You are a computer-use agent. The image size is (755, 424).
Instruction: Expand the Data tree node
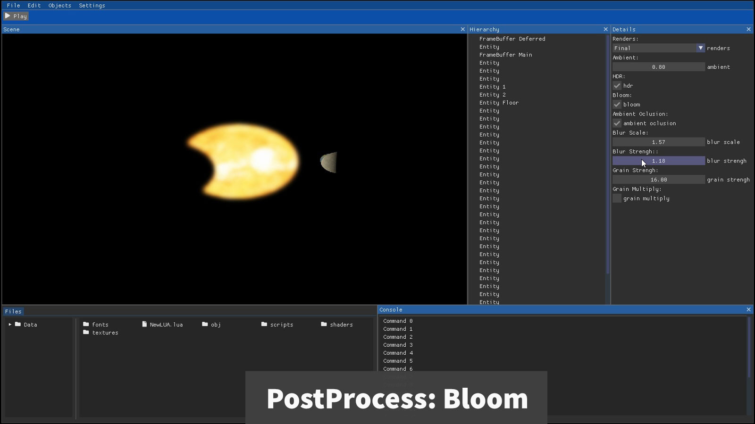(10, 325)
